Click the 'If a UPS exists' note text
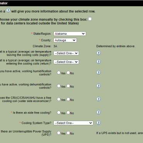 pyautogui.click(x=120, y=133)
